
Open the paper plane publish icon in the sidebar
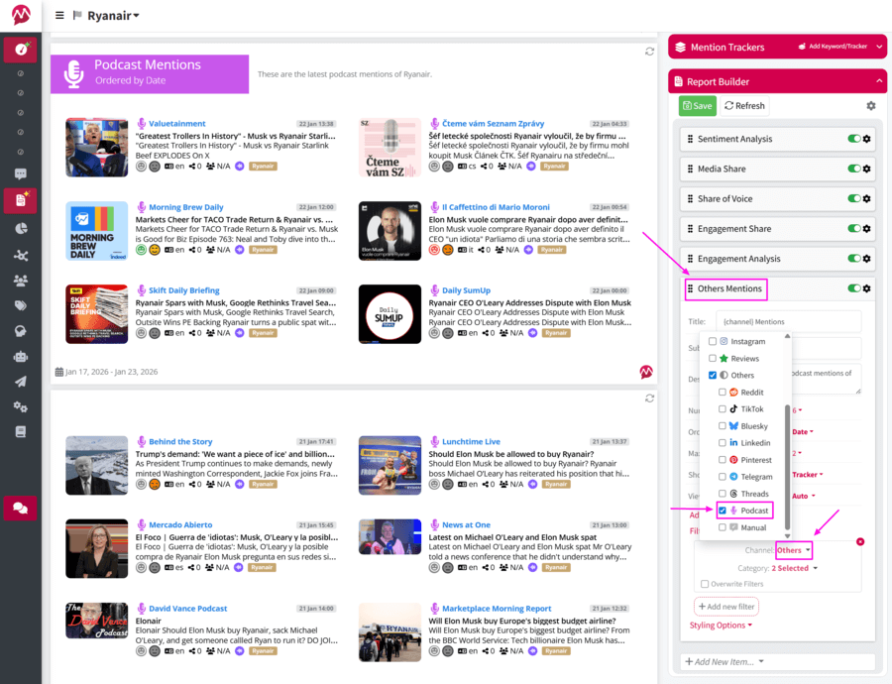coord(21,382)
